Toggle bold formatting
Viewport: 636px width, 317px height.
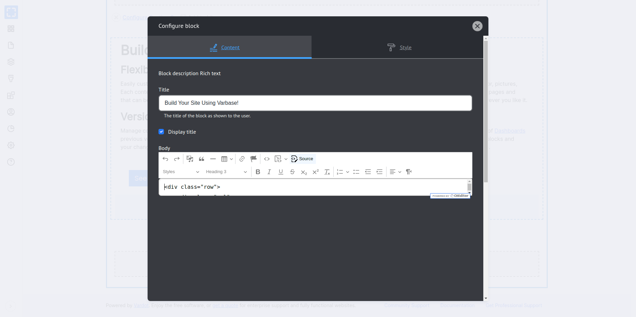tap(258, 172)
